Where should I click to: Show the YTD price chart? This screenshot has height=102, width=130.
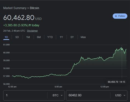(x=50, y=37)
